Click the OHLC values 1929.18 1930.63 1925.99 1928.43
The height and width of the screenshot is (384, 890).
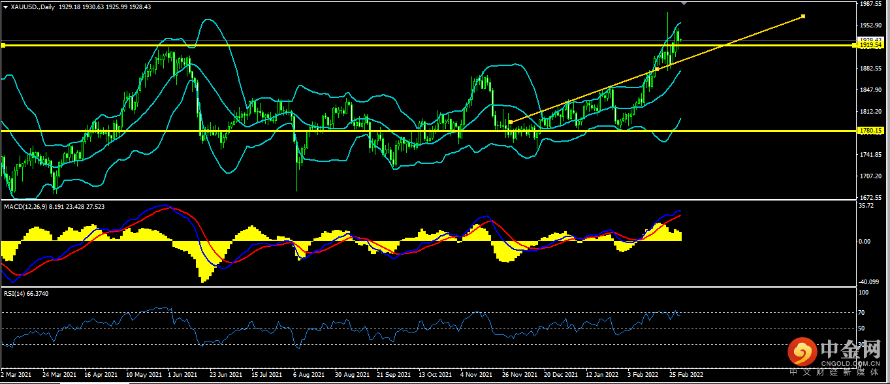coord(104,7)
